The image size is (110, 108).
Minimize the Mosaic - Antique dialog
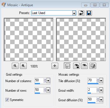coord(86,5)
